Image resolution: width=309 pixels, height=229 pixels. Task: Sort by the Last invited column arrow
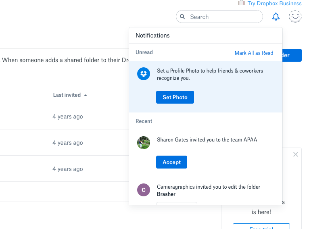[x=86, y=95]
